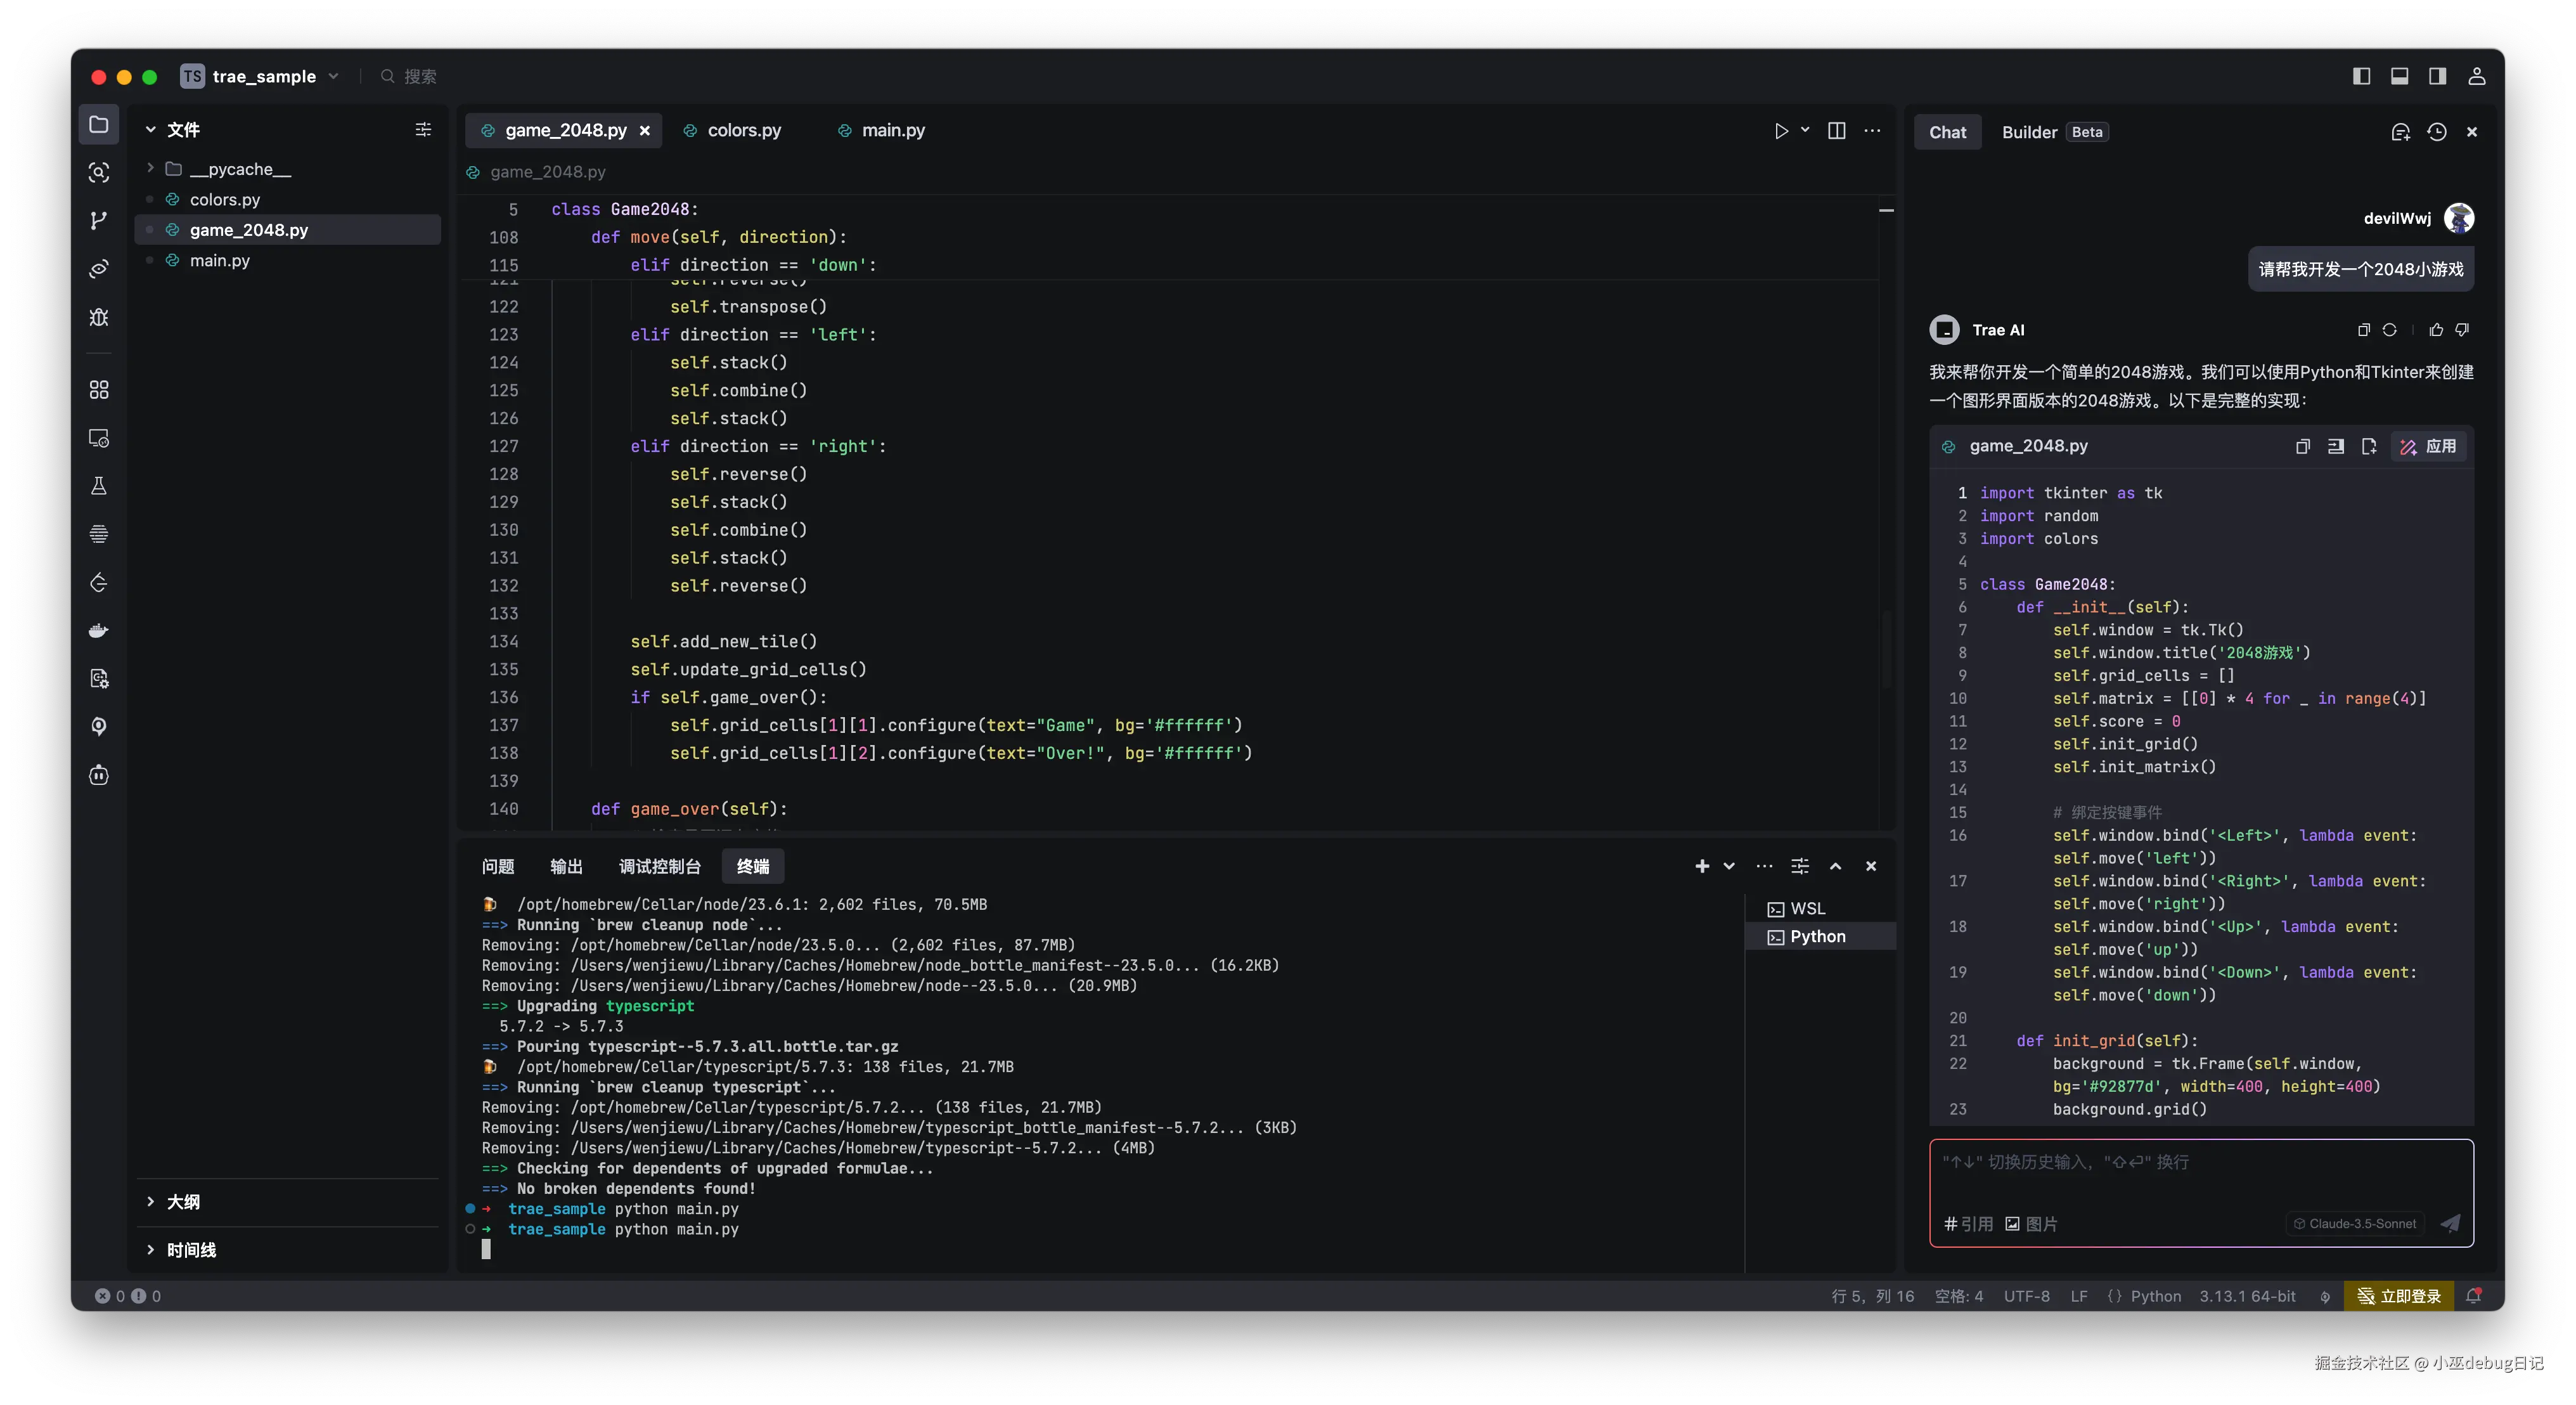Viewport: 2576px width, 1405px height.
Task: Thumbs up the Trae AI response
Action: click(x=2436, y=330)
